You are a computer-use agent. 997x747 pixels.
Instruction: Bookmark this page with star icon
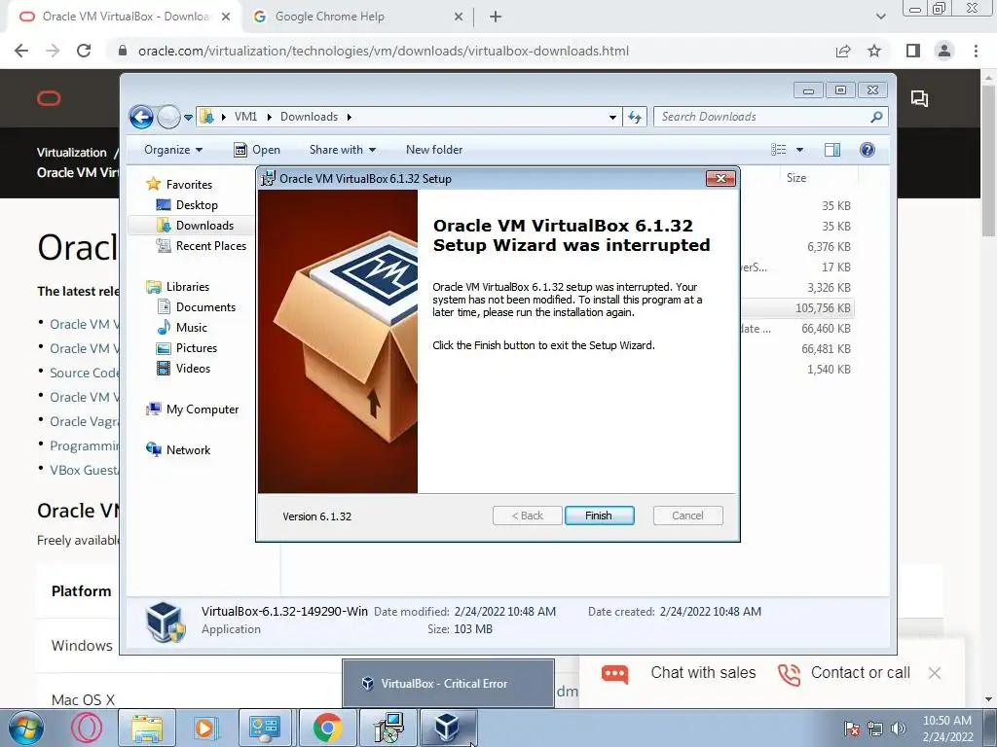(874, 51)
